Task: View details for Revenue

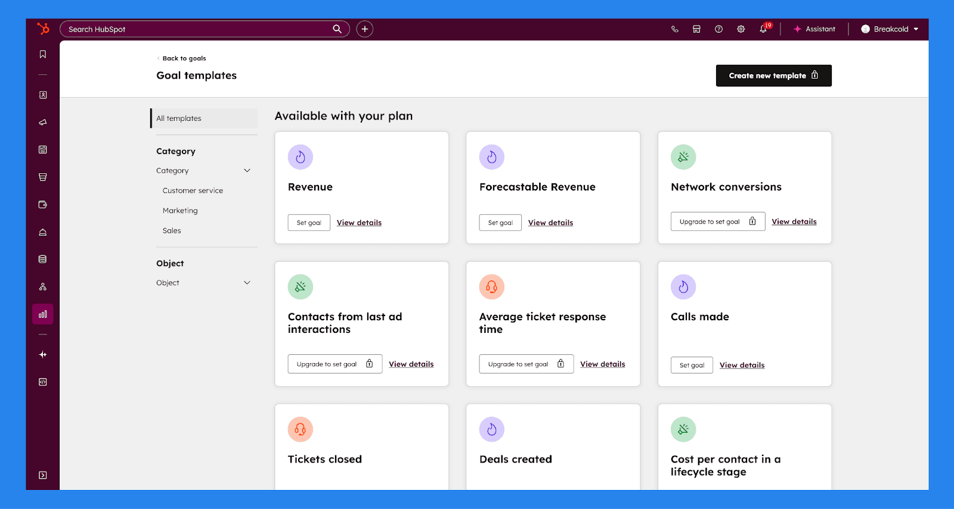Action: [x=359, y=223]
